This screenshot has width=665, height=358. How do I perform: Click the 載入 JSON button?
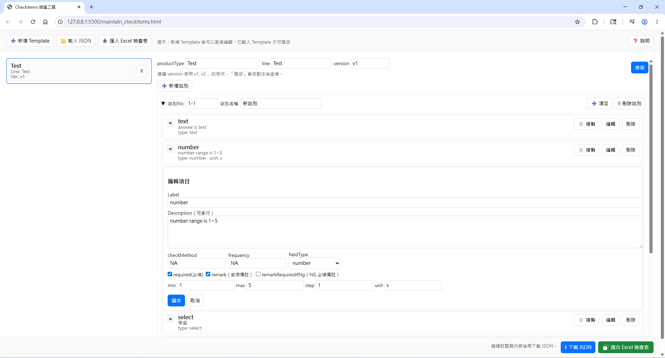point(76,41)
